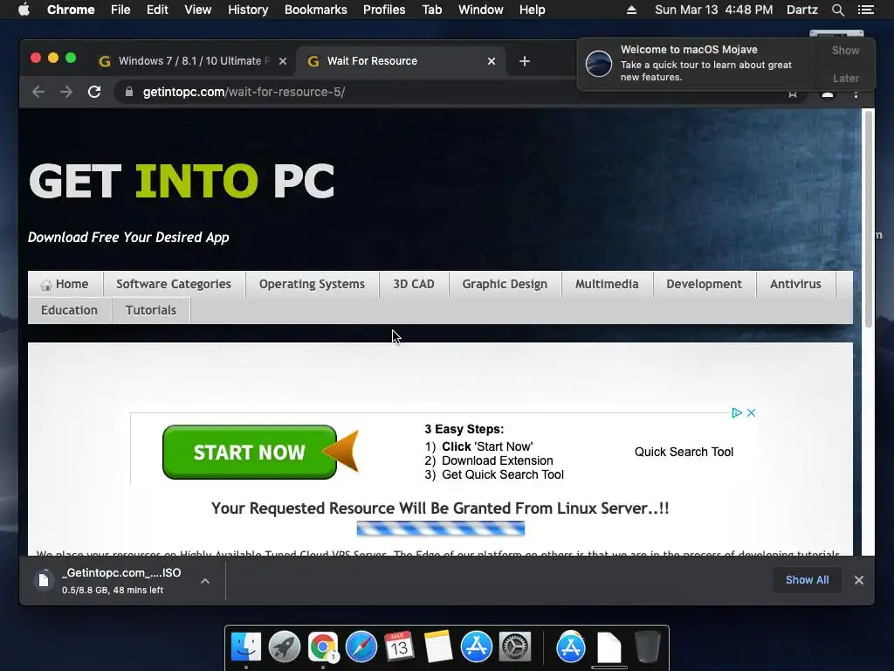Screen dimensions: 894x671
Task: Open Operating Systems navigation item
Action: 312,284
